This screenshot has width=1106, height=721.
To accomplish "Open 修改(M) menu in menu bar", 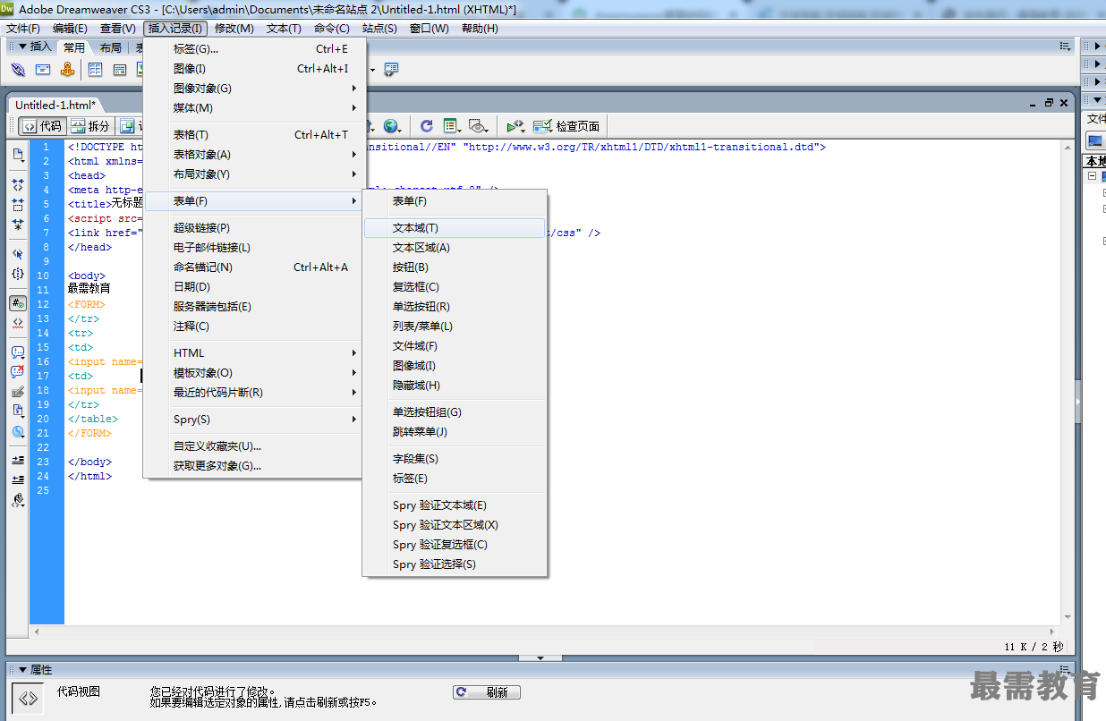I will pos(234,29).
